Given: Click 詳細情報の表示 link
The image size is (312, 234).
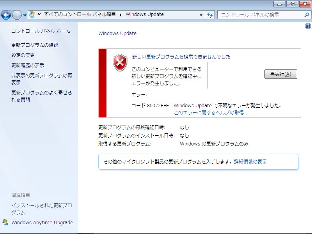Looking at the screenshot, I should click(250, 161).
